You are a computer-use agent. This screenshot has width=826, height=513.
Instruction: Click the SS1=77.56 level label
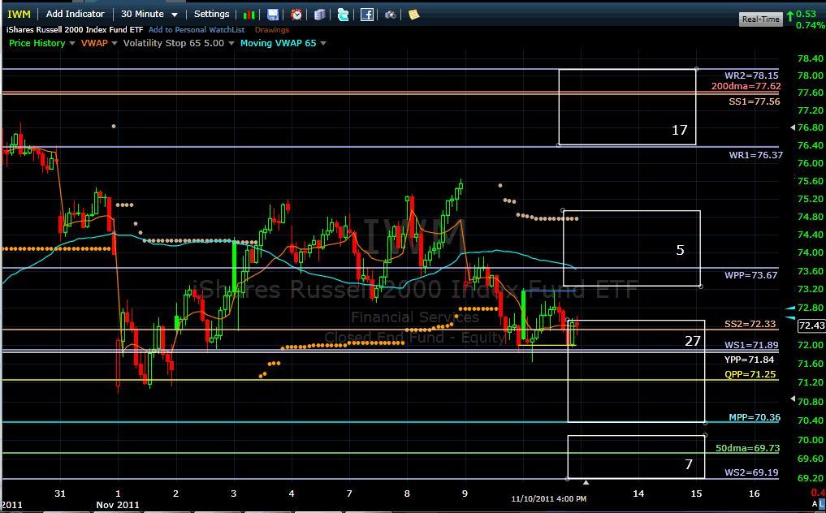(755, 101)
